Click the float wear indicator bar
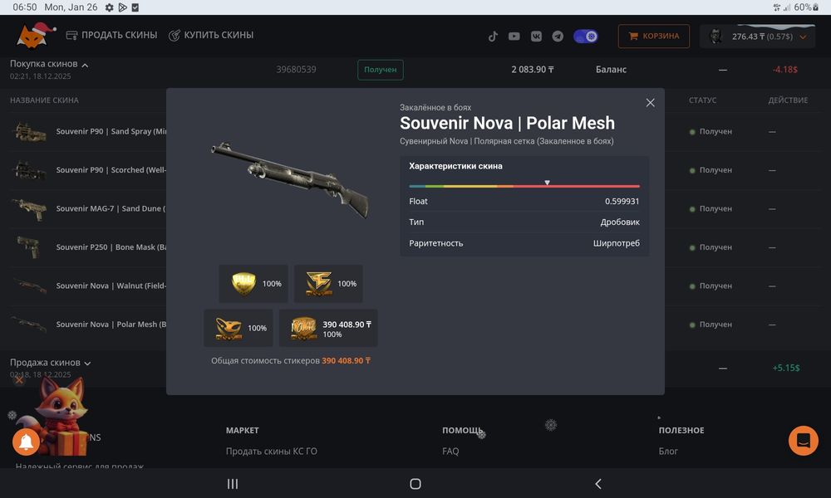 [524, 186]
